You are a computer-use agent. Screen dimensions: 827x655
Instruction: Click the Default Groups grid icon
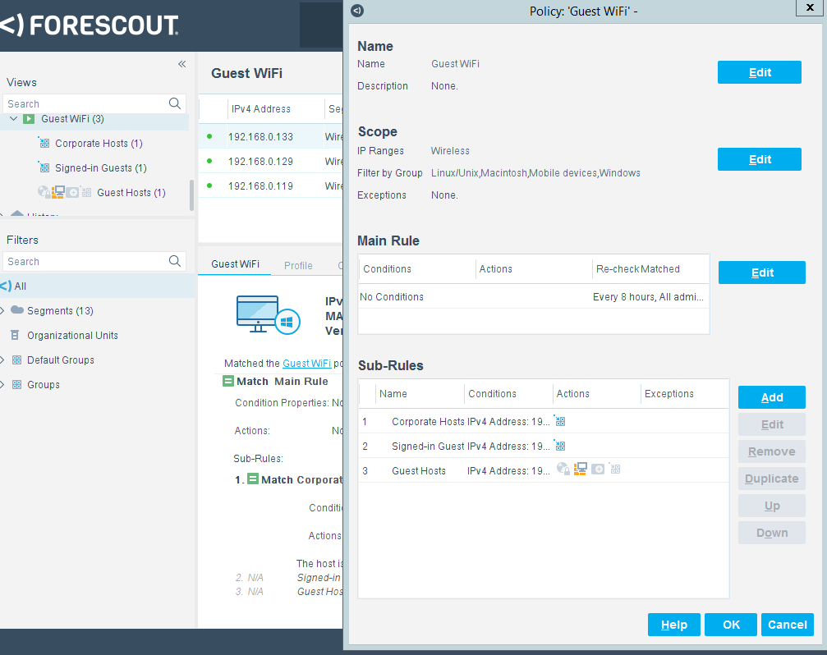[17, 360]
